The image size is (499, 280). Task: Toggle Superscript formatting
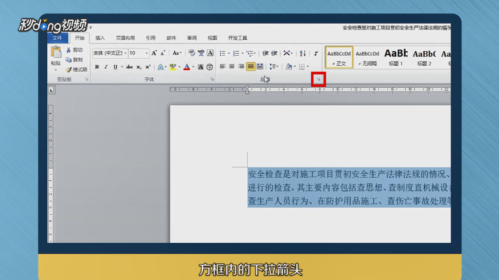pyautogui.click(x=148, y=67)
